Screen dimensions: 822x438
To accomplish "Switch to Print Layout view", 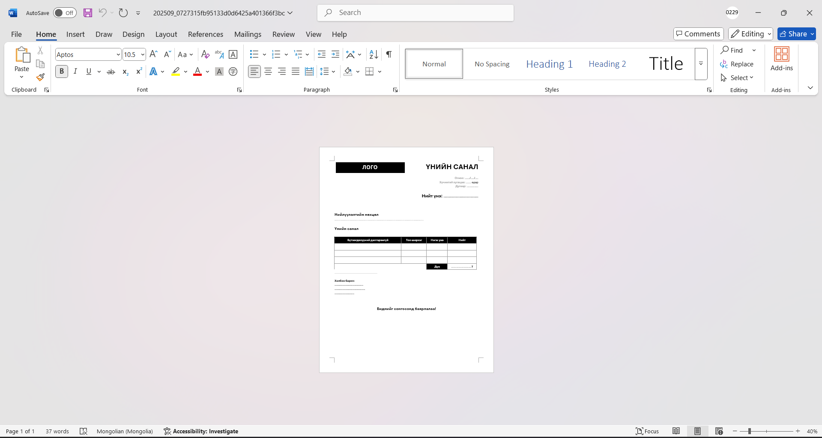I will click(697, 431).
